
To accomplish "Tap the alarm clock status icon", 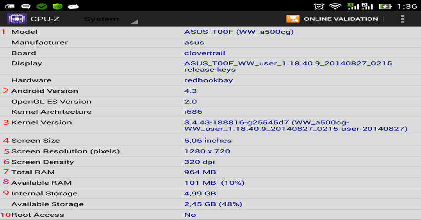I will [x=318, y=6].
